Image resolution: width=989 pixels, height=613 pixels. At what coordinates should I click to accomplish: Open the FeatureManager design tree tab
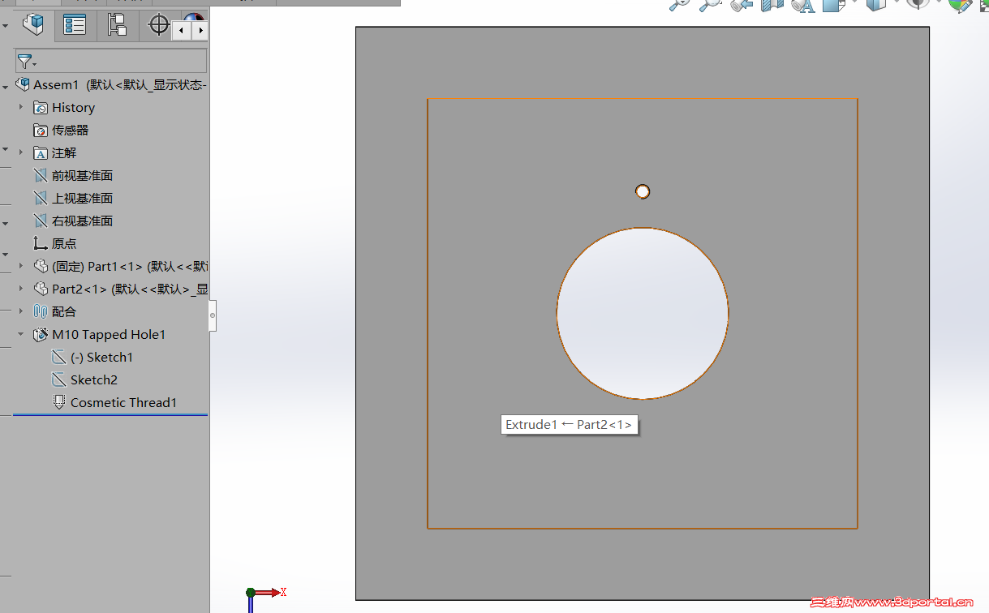click(x=33, y=25)
